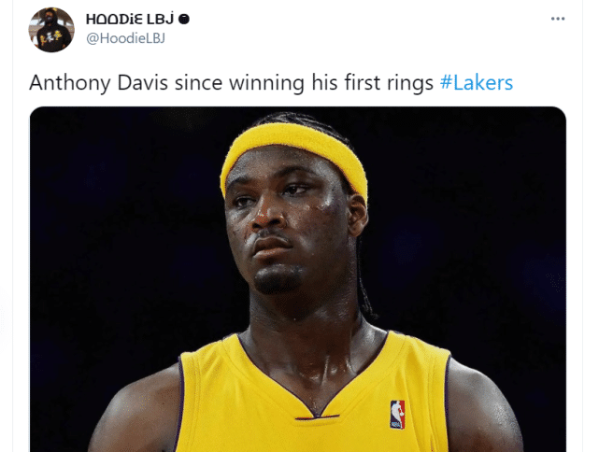This screenshot has height=452, width=599.
Task: Click the NBA logo on the jersey
Action: [397, 415]
